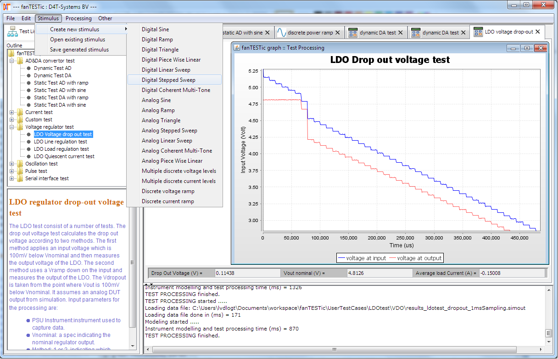
Task: Switch to the discrete power ramp tab
Action: click(309, 33)
